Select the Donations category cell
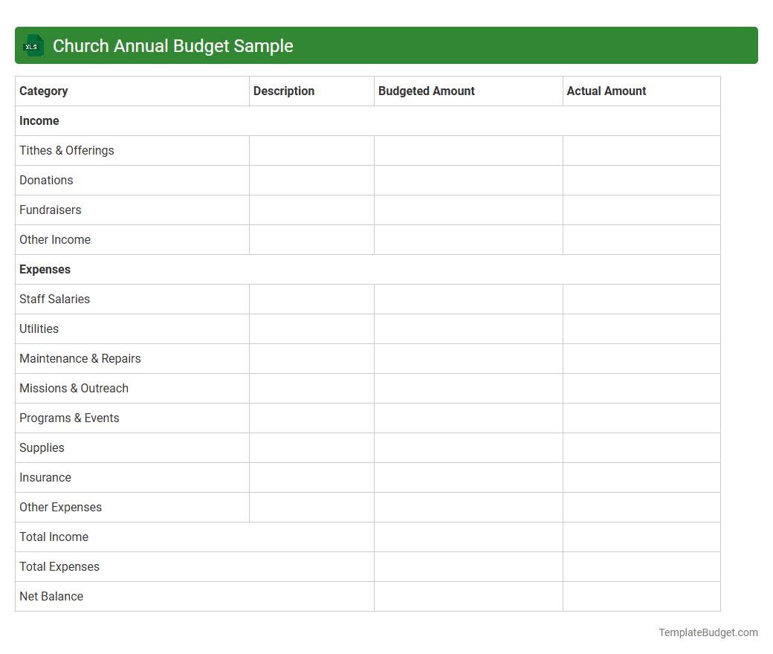The image size is (773, 654). [46, 180]
